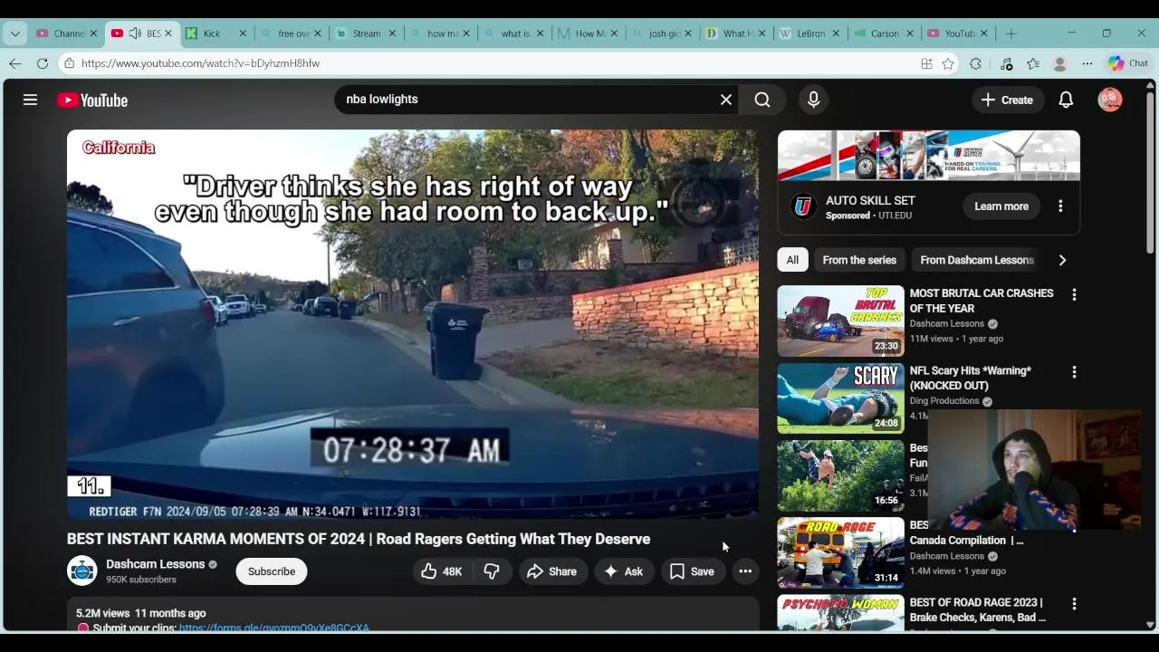Open the Dashcam Lessons channel avatar
1159x652 pixels.
click(82, 570)
